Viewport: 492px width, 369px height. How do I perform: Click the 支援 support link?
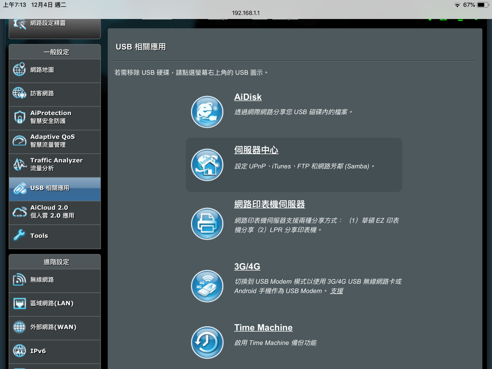pyautogui.click(x=337, y=291)
